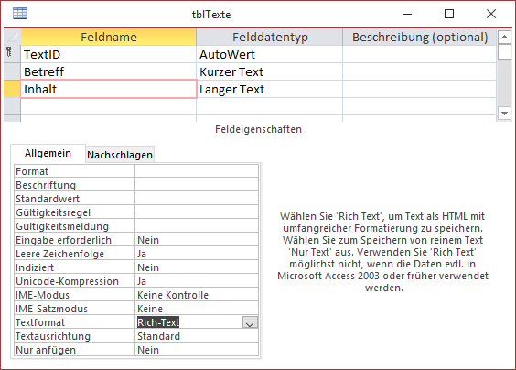Screen dimensions: 516x370
Task: Click the Beschreibung (optional) column header
Action: (x=420, y=37)
